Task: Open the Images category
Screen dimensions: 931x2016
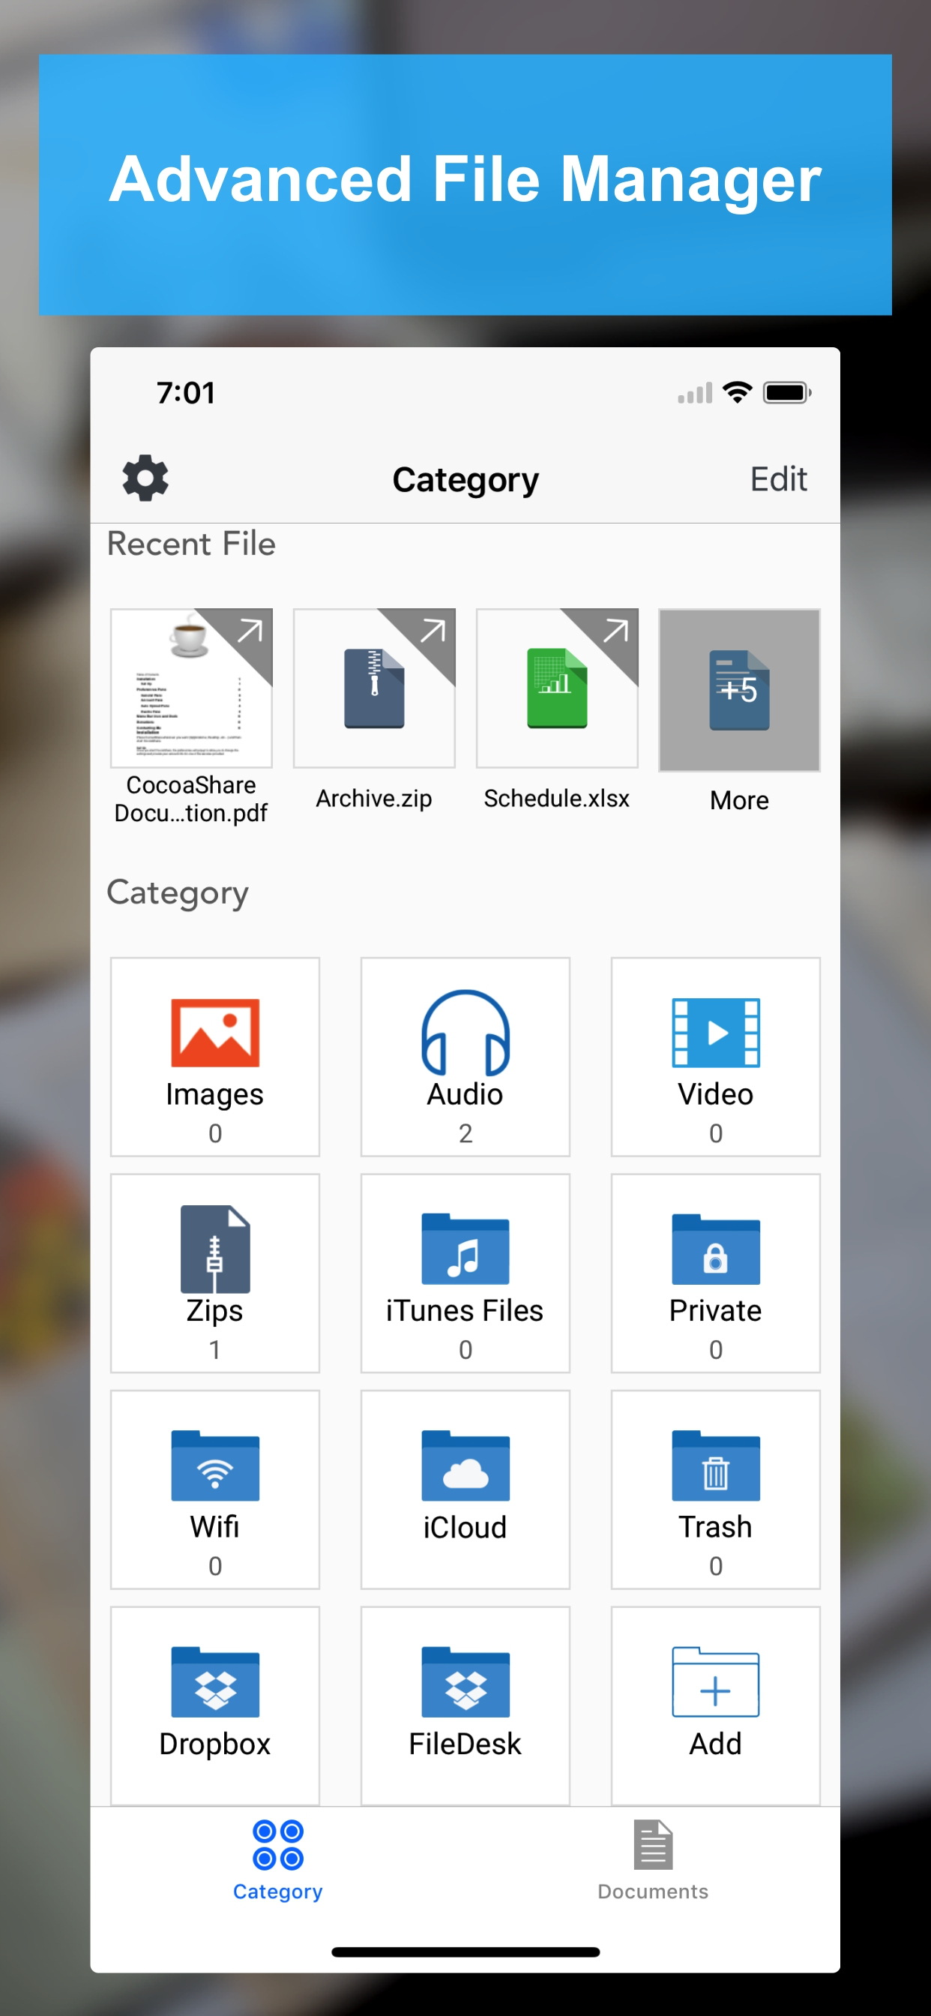Action: coord(215,1056)
